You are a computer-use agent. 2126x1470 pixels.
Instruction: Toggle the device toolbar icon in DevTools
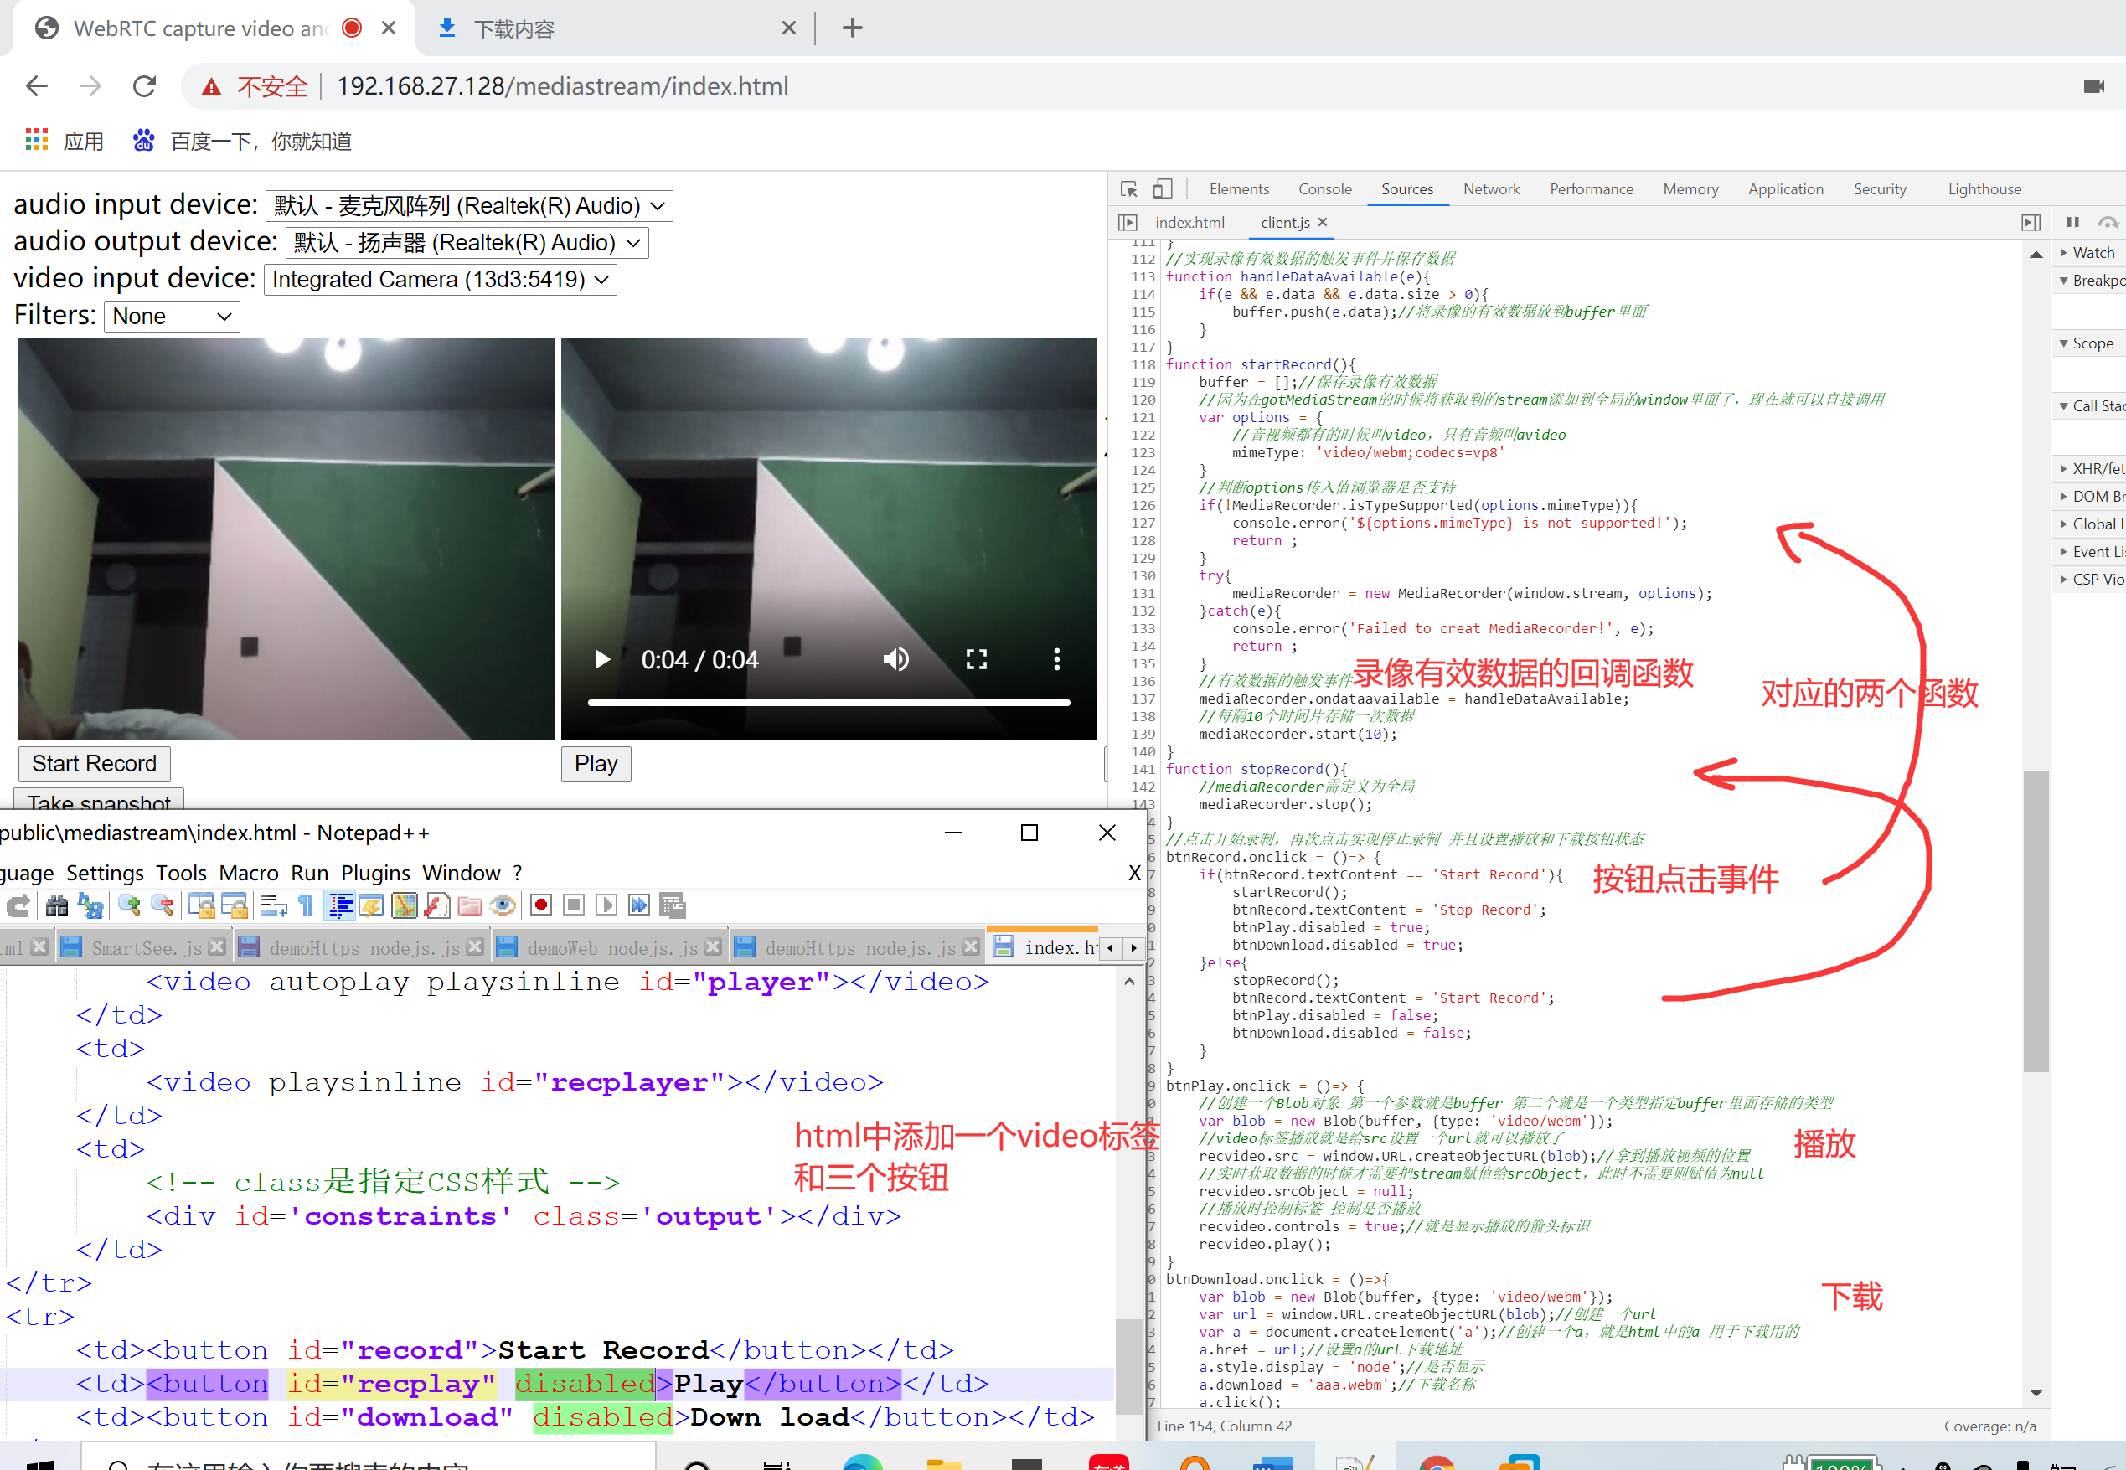(1163, 188)
